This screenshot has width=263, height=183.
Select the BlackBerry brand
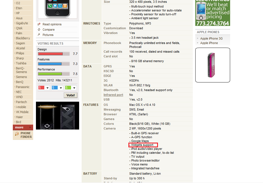coord(23,38)
